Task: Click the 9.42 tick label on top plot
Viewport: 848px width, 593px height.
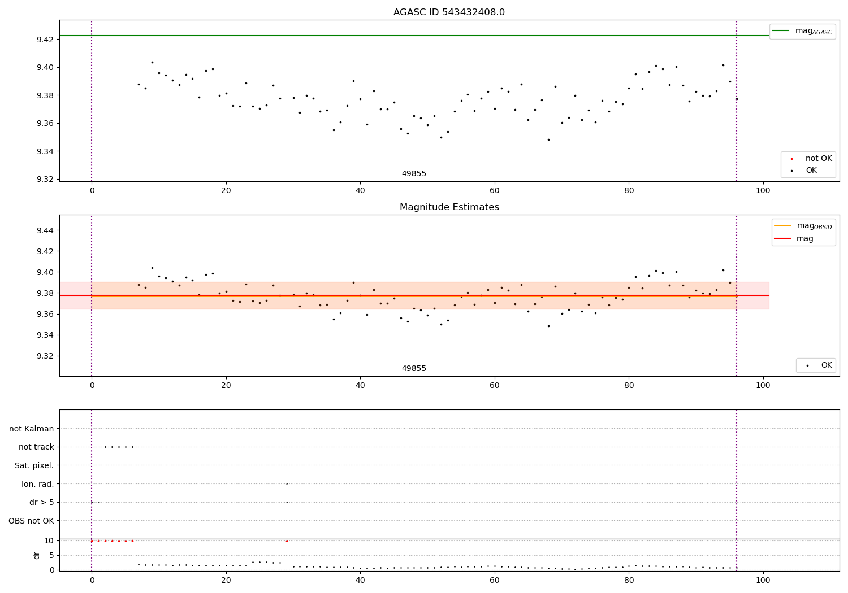Action: point(46,39)
